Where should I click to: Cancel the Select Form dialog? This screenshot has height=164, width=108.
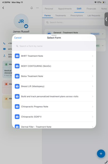click(x=18, y=38)
